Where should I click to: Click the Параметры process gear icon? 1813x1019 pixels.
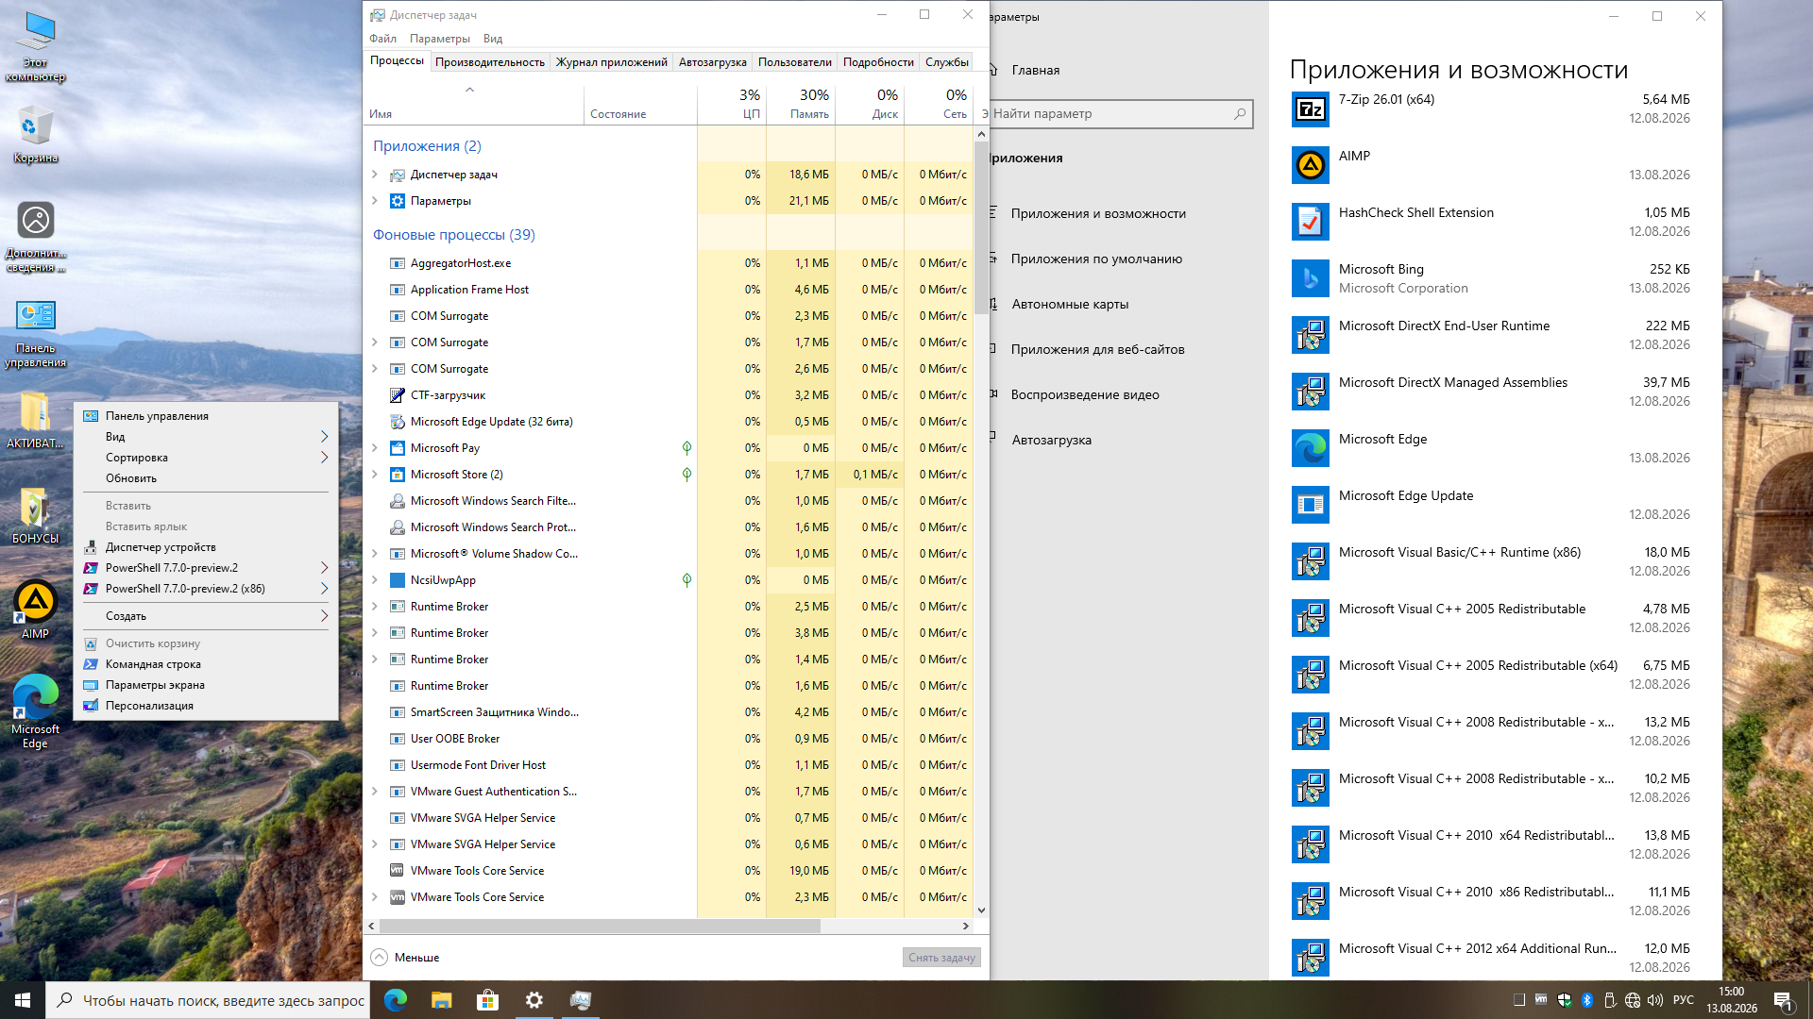[398, 201]
